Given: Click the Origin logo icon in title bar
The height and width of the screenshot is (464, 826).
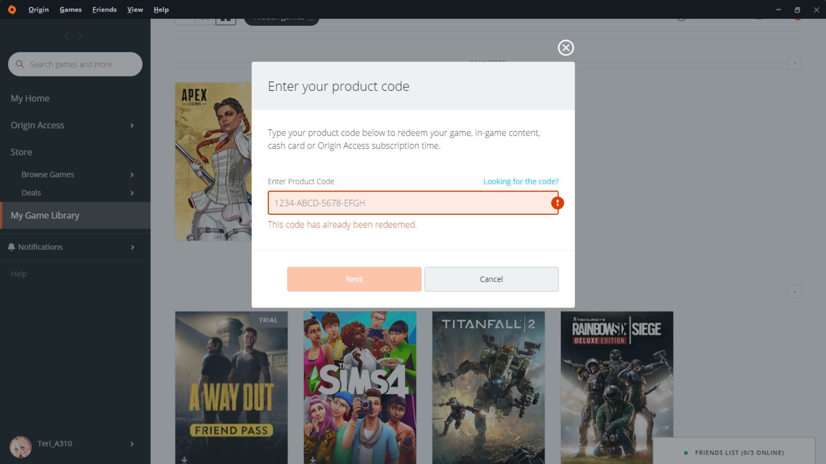Looking at the screenshot, I should tap(12, 9).
